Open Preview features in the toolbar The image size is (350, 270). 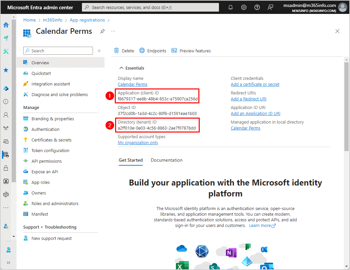point(191,51)
